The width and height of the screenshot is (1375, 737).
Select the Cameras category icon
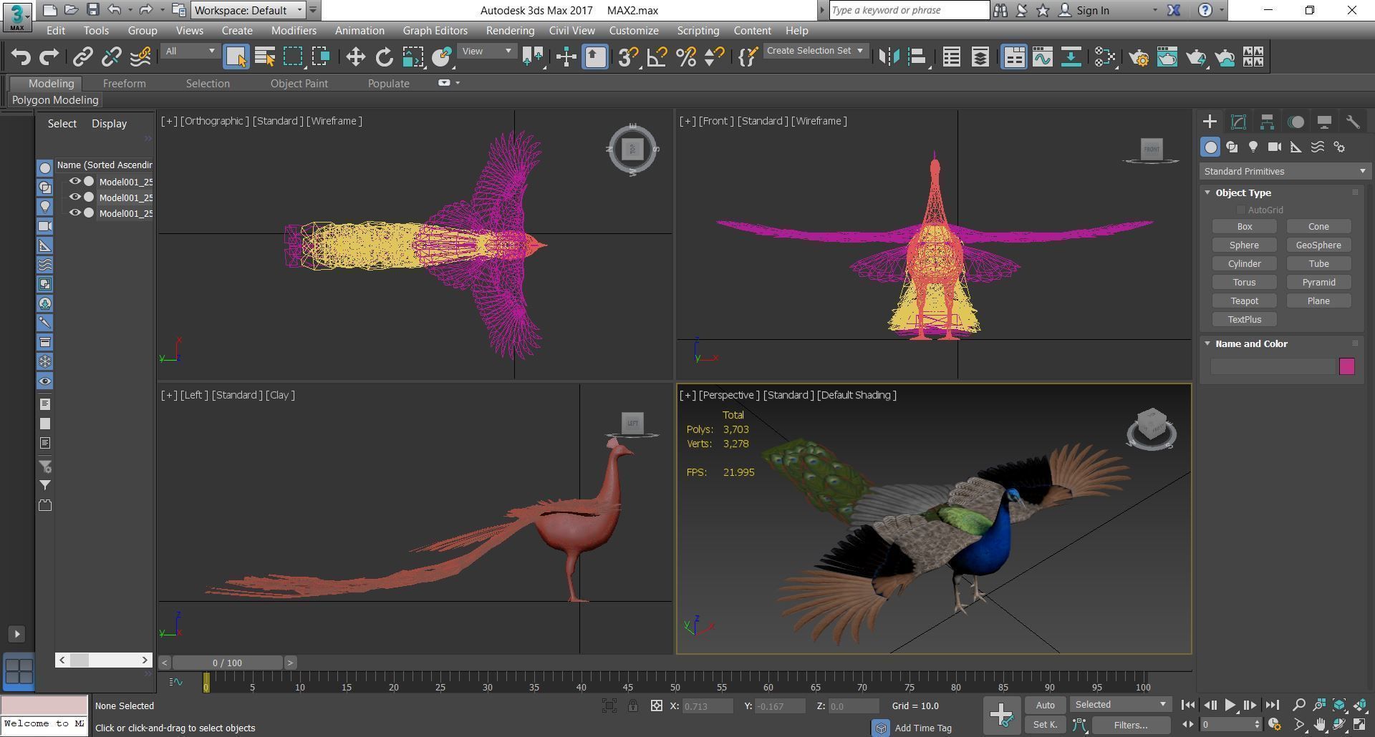pyautogui.click(x=1275, y=147)
